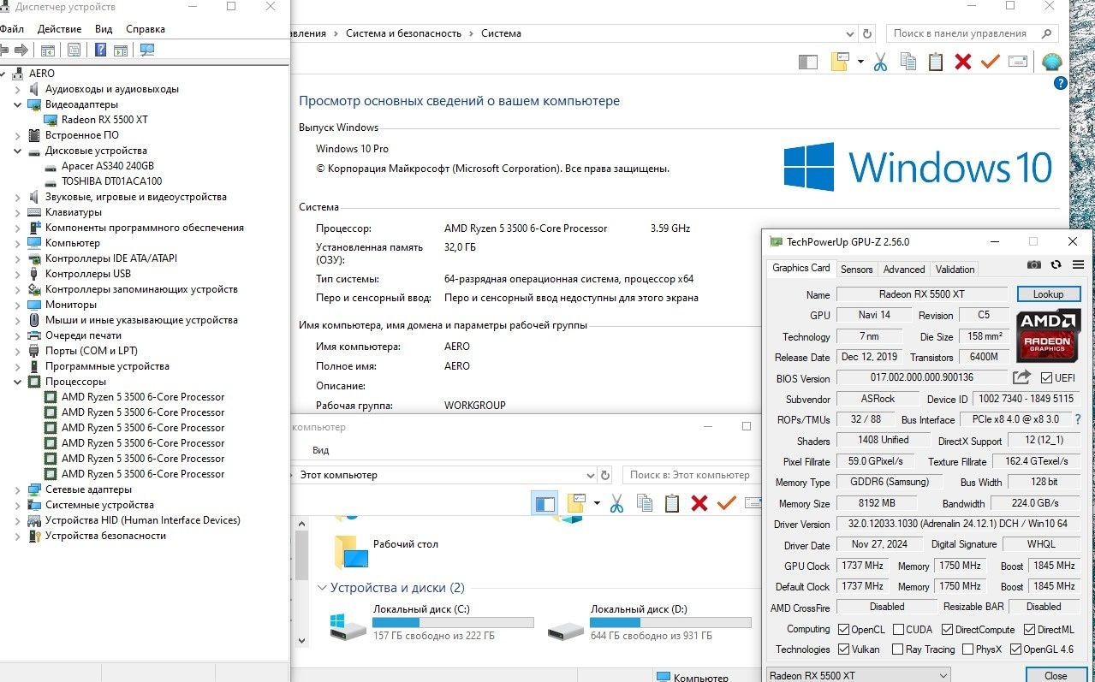Open the Файл menu in Device Manager
This screenshot has height=682, width=1095.
point(11,29)
